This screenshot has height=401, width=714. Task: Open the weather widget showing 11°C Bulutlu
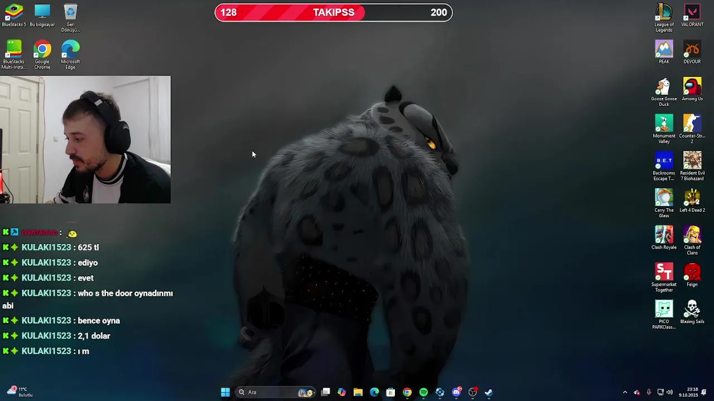coord(20,392)
